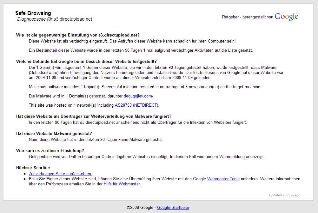Open the deguqojlev.com/ link

pos(138,96)
